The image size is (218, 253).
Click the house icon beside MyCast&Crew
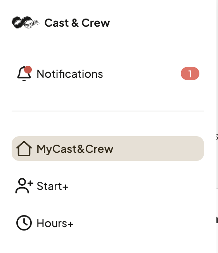pyautogui.click(x=24, y=149)
